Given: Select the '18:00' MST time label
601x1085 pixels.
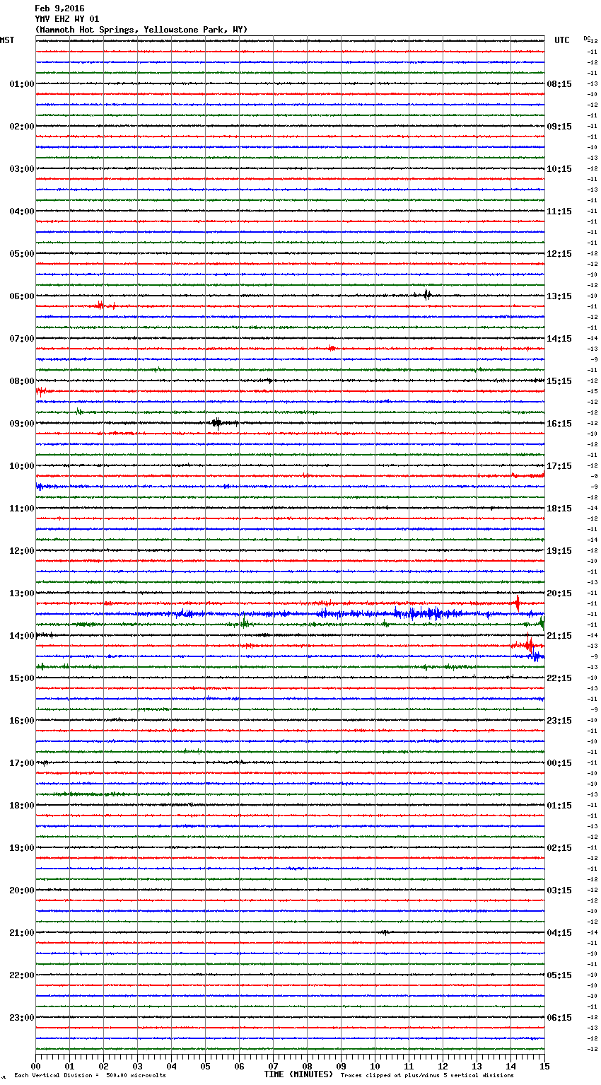Looking at the screenshot, I should point(22,806).
